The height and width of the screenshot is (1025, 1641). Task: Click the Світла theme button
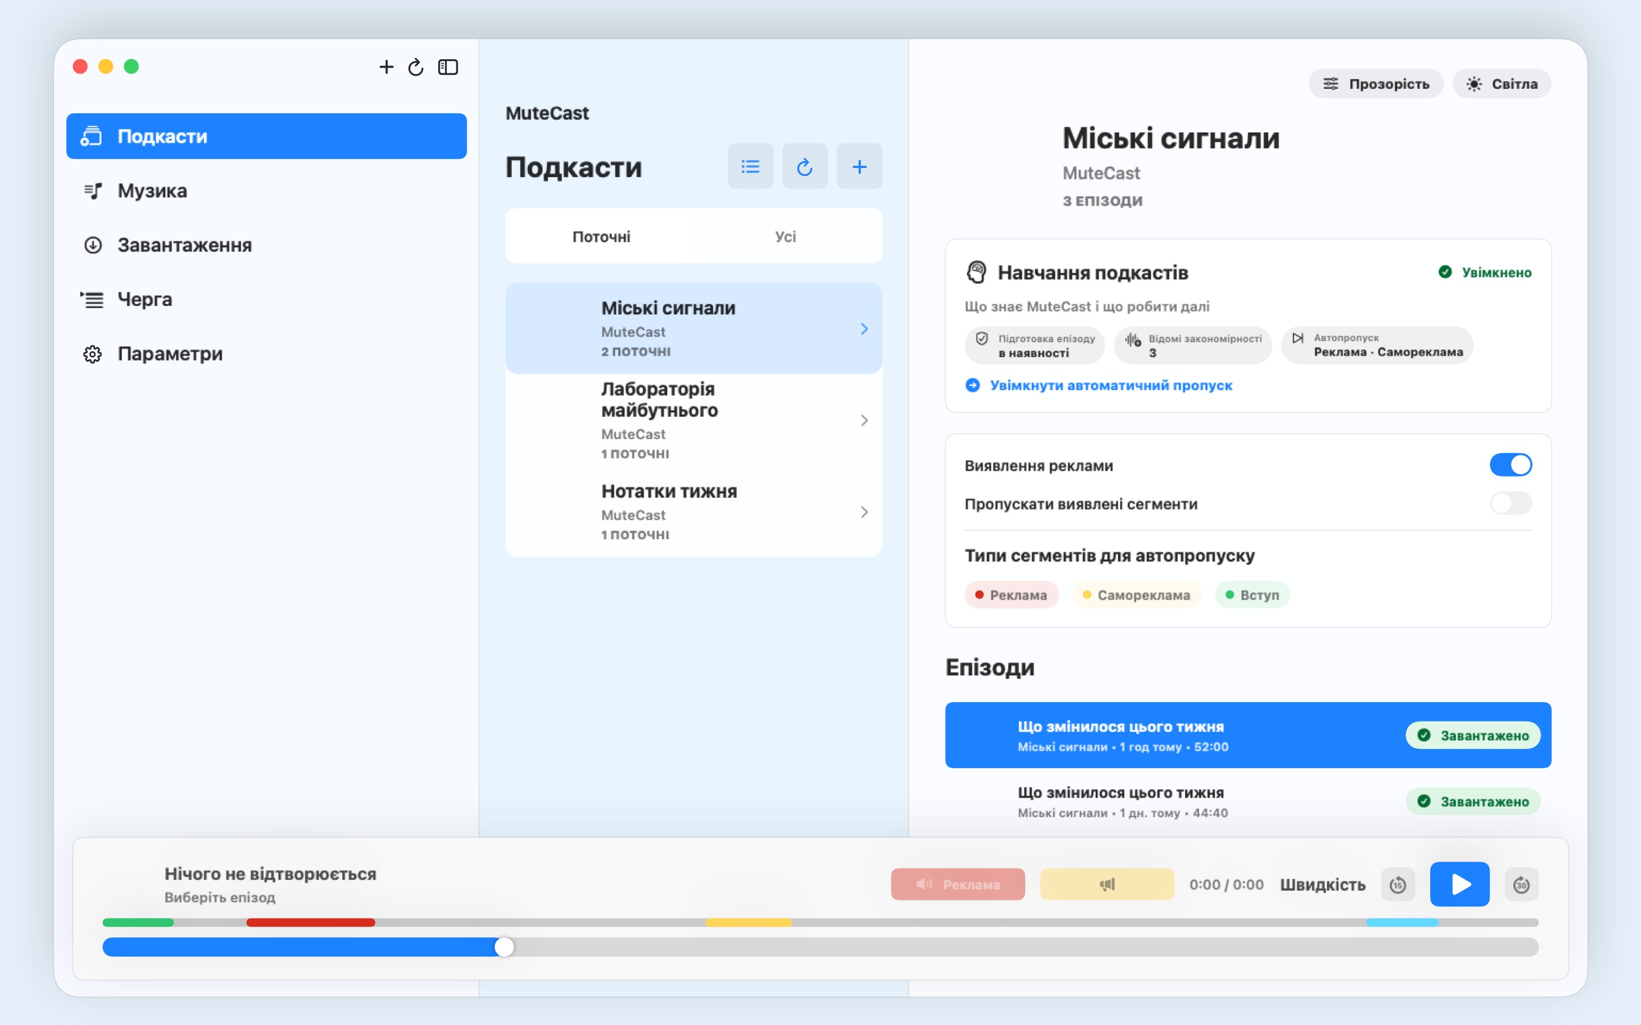[1501, 83]
